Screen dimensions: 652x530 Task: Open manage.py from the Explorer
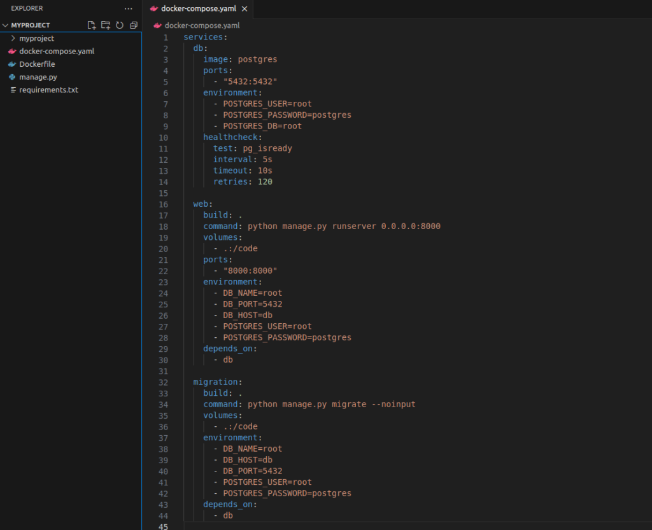click(x=38, y=77)
